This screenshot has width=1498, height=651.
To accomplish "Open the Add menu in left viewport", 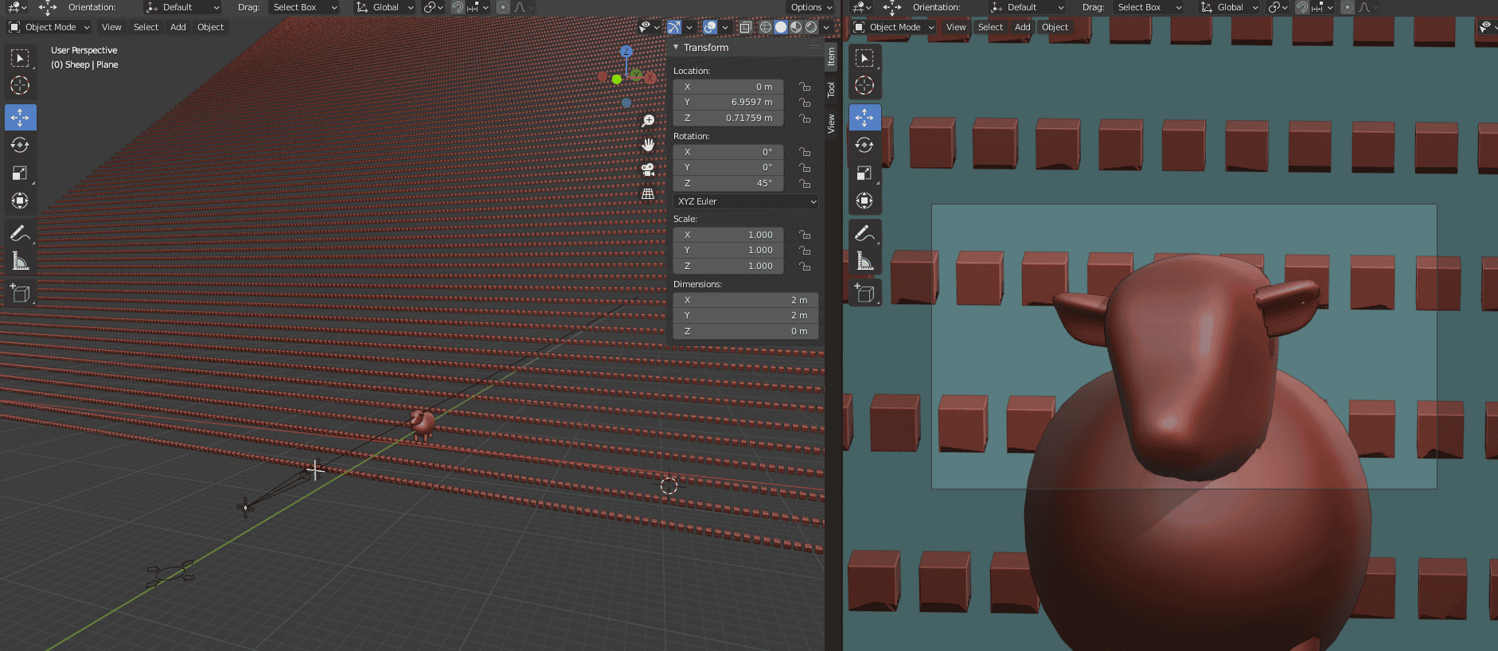I will tap(178, 27).
